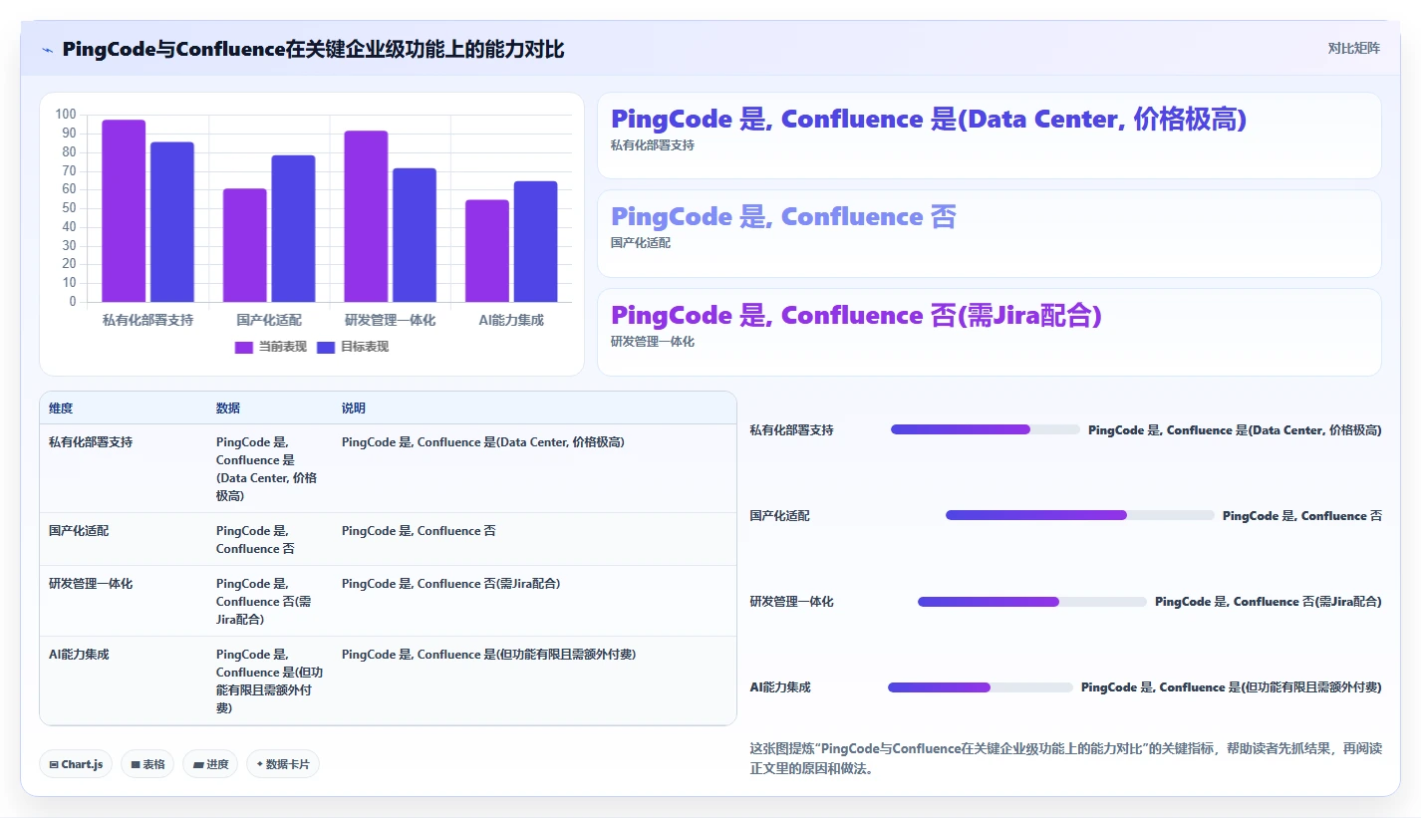The height and width of the screenshot is (818, 1421).
Task: Select the 研发管理一体化 cell in the table
Action: pyautogui.click(x=123, y=601)
